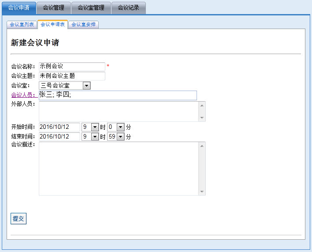Viewport: 312px width, 252px height.
Task: Click the 结束时间 date field
Action: (x=59, y=137)
